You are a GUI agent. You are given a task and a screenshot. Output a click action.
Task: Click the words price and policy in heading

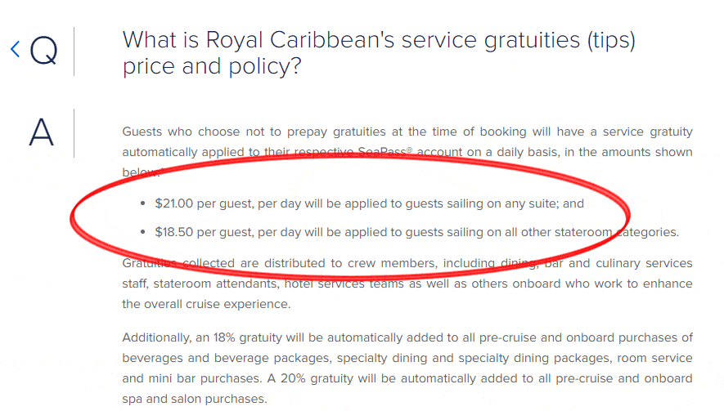point(212,66)
